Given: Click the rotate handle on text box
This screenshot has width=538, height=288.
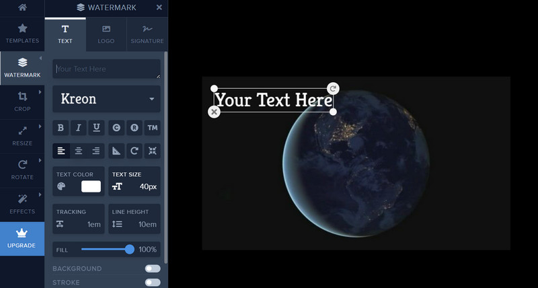Looking at the screenshot, I should [x=333, y=88].
